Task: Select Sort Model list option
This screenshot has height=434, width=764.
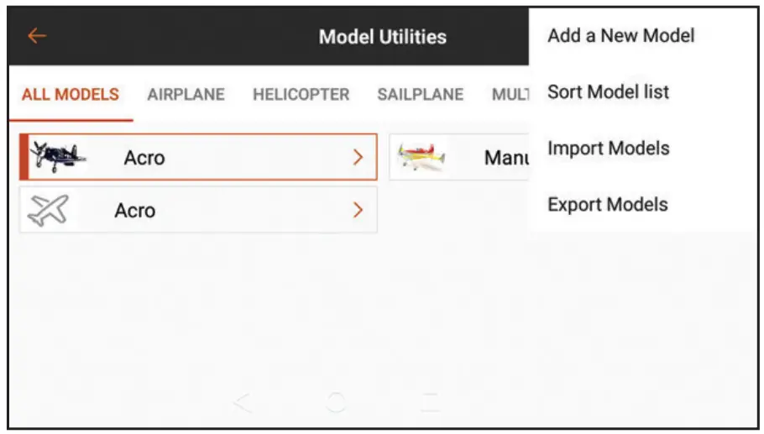Action: click(x=608, y=92)
